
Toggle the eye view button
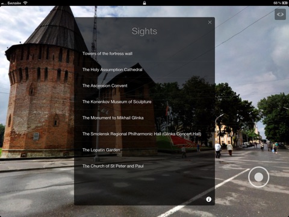pos(280,14)
